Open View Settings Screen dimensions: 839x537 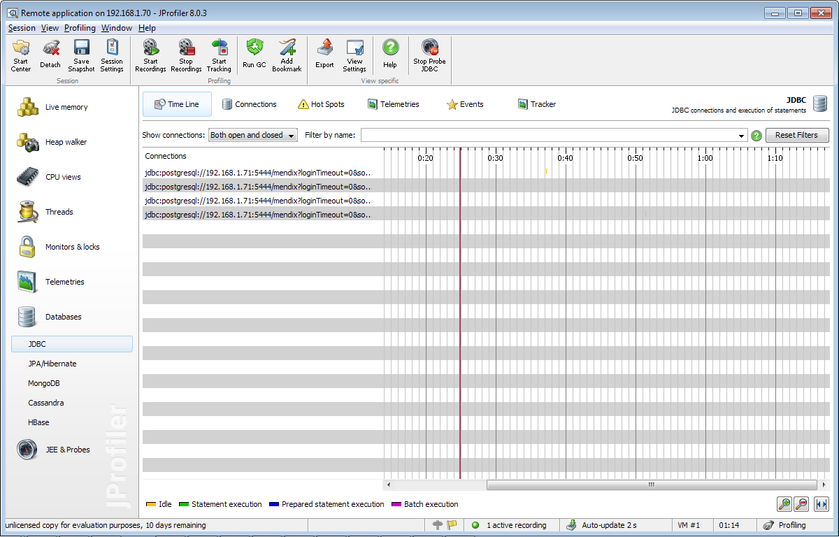click(354, 55)
